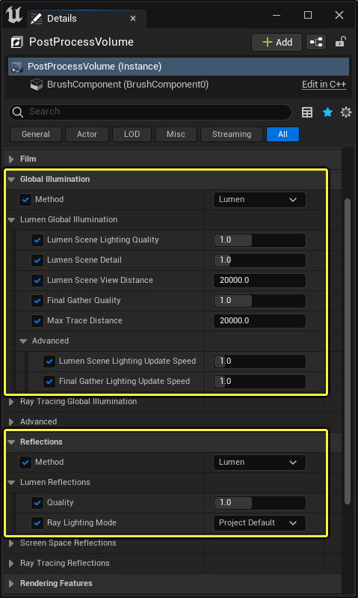Toggle Final Gather Quality checkbox
The width and height of the screenshot is (358, 598).
click(37, 301)
